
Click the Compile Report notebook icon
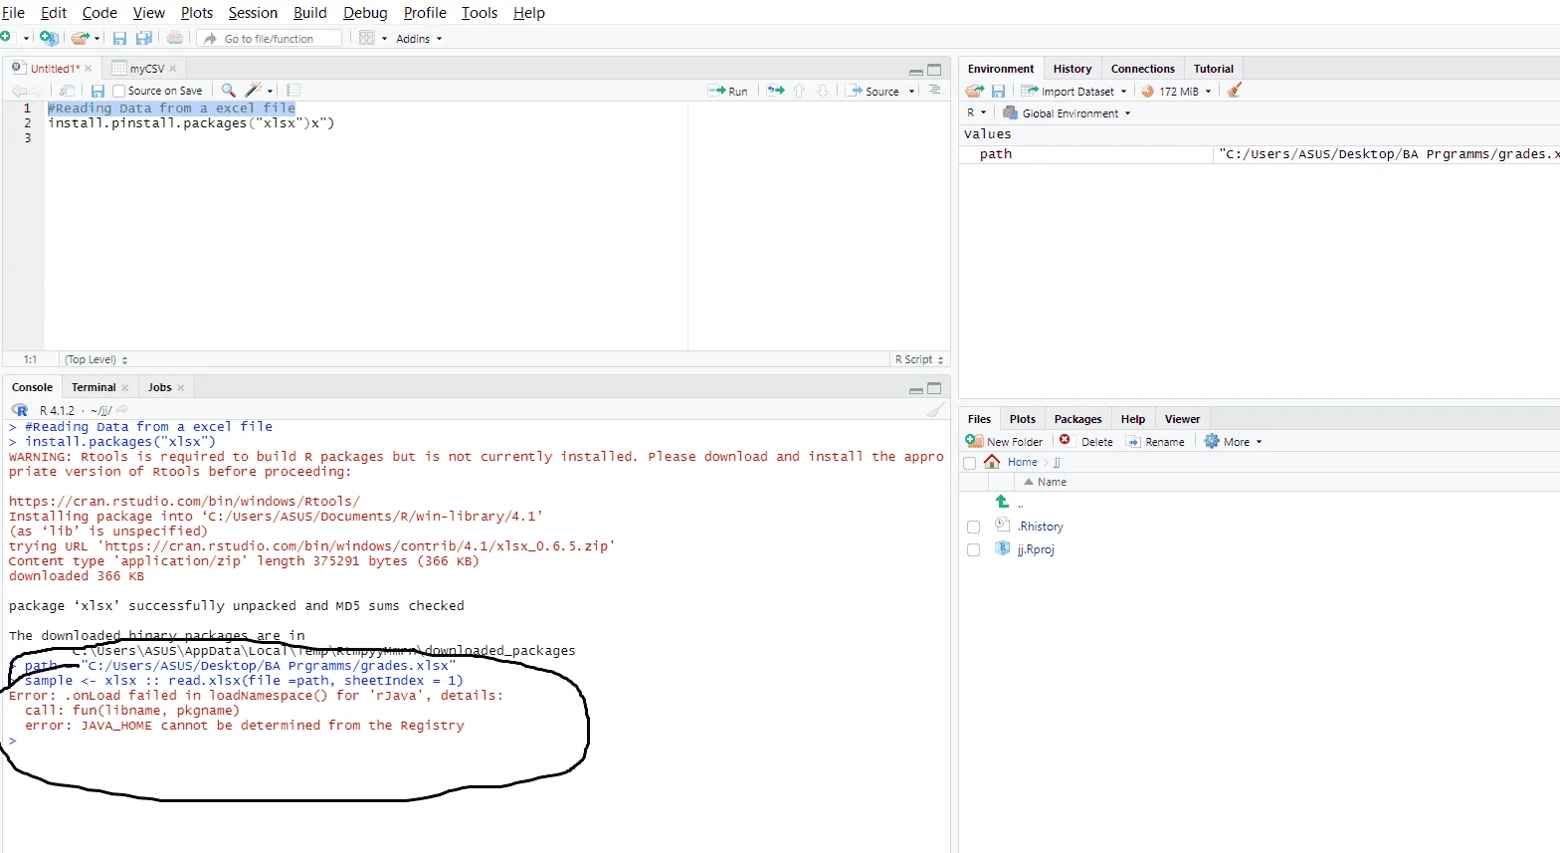293,91
